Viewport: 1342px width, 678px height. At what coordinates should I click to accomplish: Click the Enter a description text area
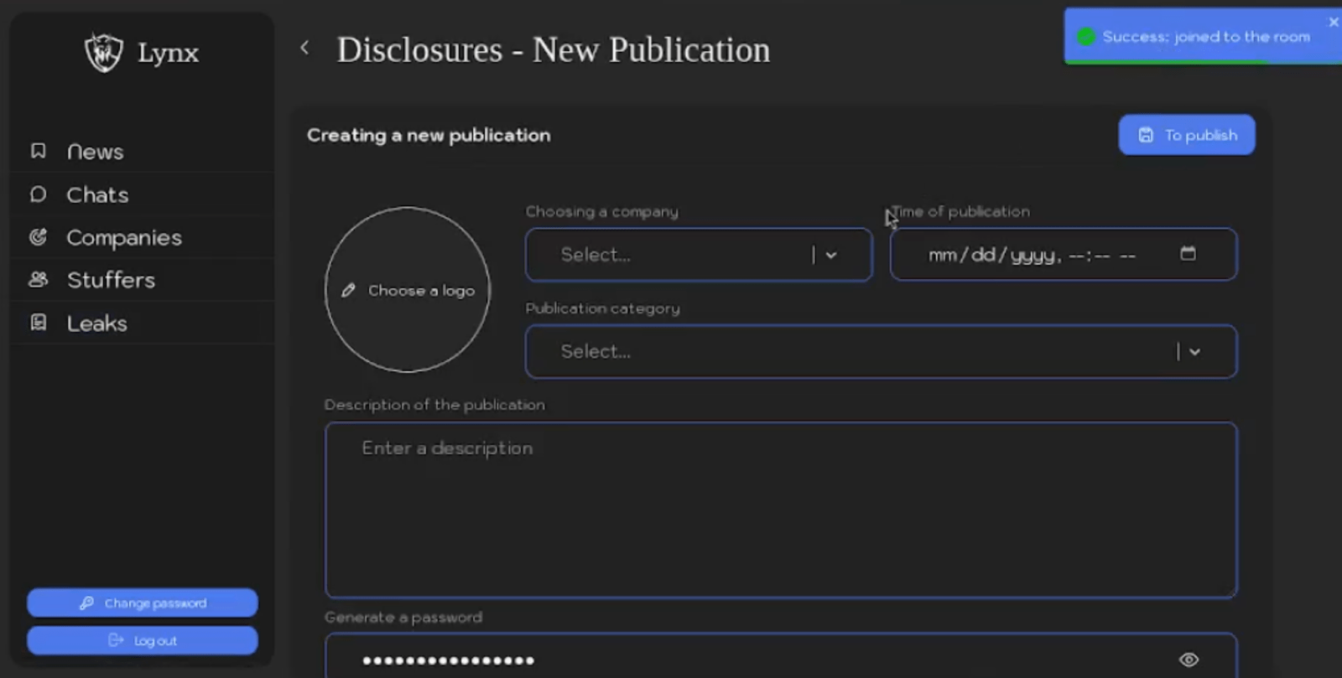click(781, 510)
